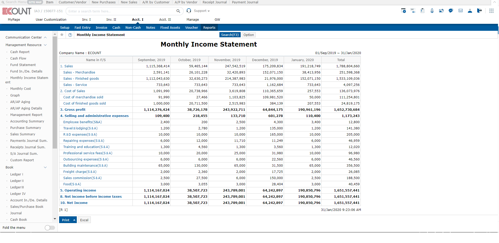Export the report with Excel
This screenshot has height=243, width=499.
84,220
